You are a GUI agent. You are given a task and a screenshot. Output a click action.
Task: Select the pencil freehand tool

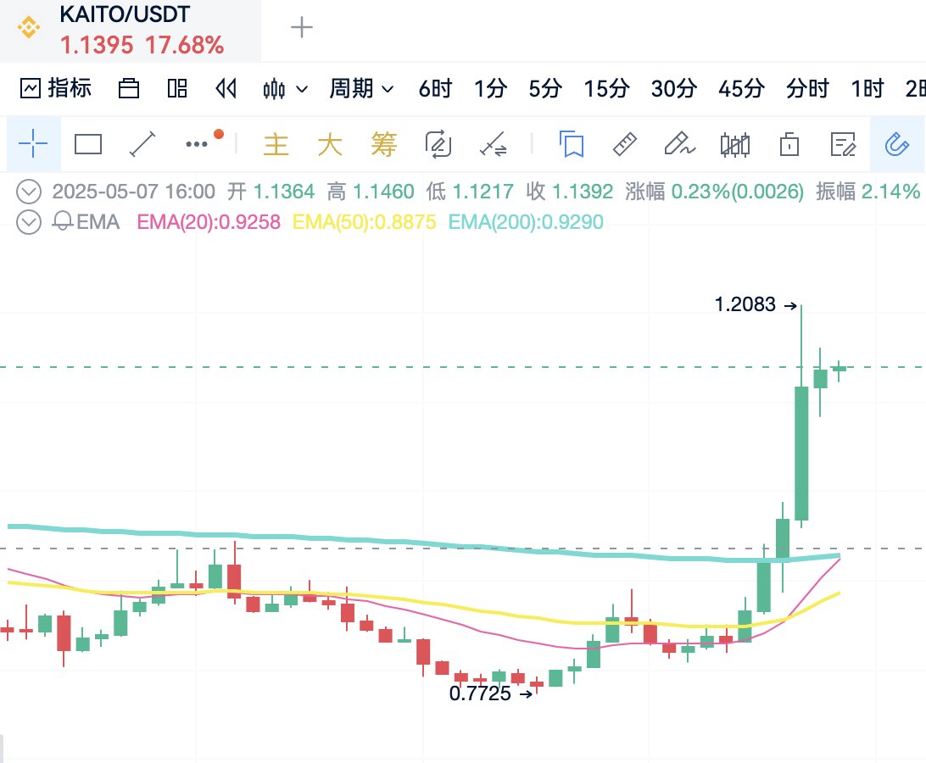(679, 144)
